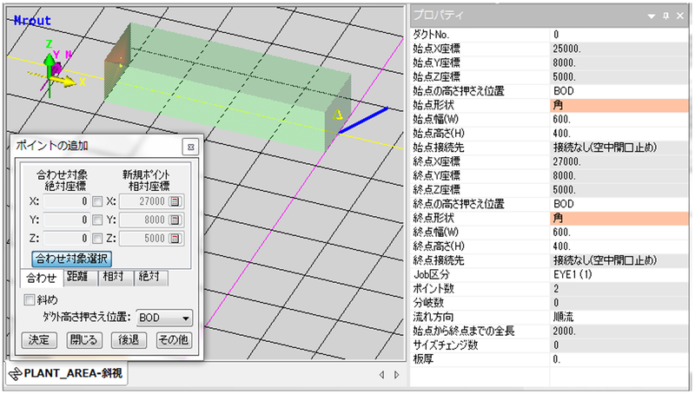Open the プロパティ panel options dropdown arrow
The image size is (695, 394).
[x=651, y=16]
